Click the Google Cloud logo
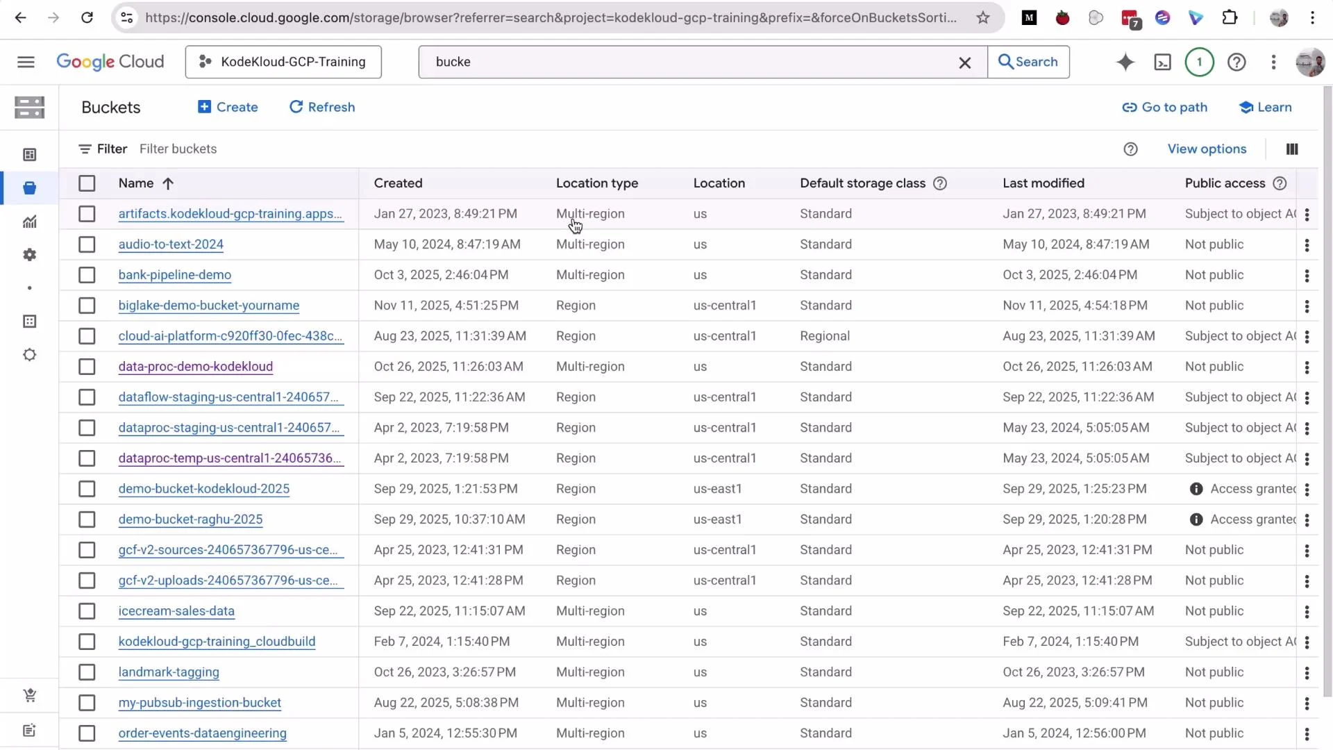This screenshot has height=750, width=1333. coord(110,62)
